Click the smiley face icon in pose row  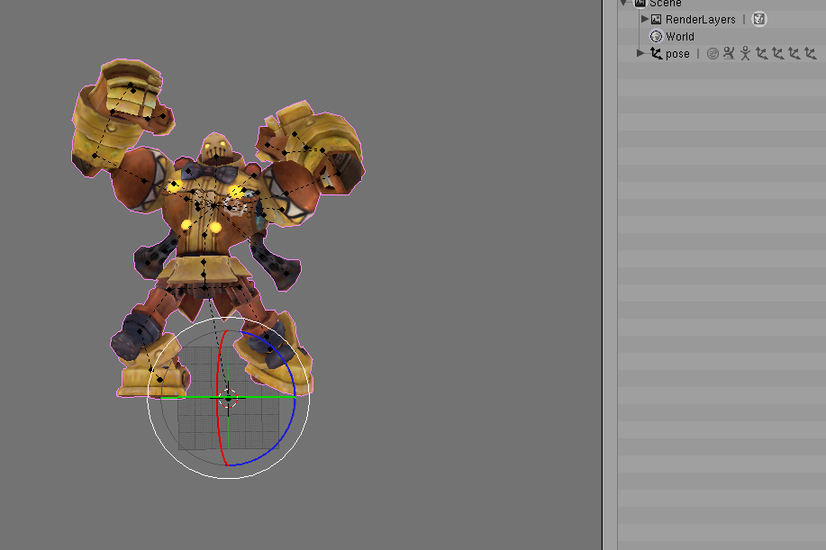[713, 54]
